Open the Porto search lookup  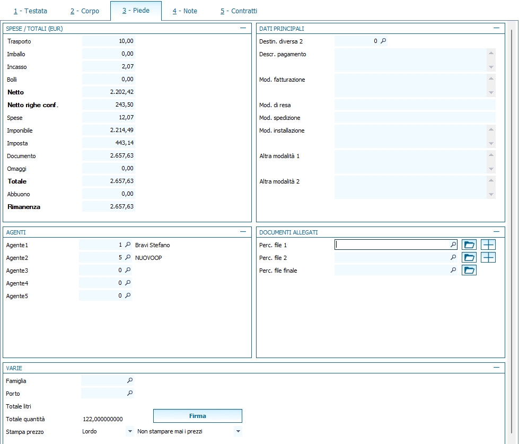pyautogui.click(x=130, y=393)
